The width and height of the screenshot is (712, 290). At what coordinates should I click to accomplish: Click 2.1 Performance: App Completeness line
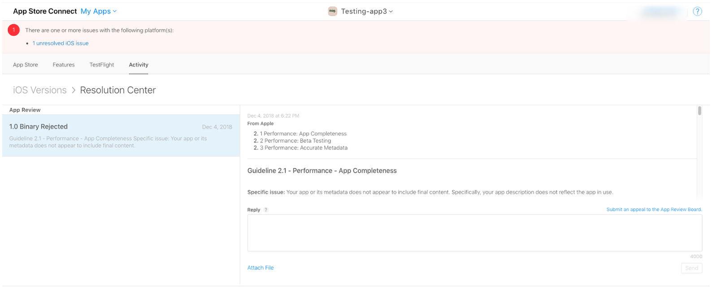[300, 134]
